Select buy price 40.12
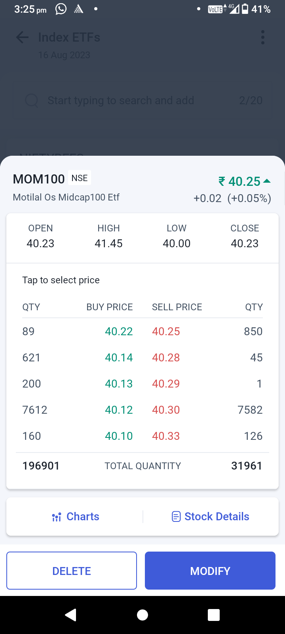Image resolution: width=285 pixels, height=634 pixels. pyautogui.click(x=119, y=410)
